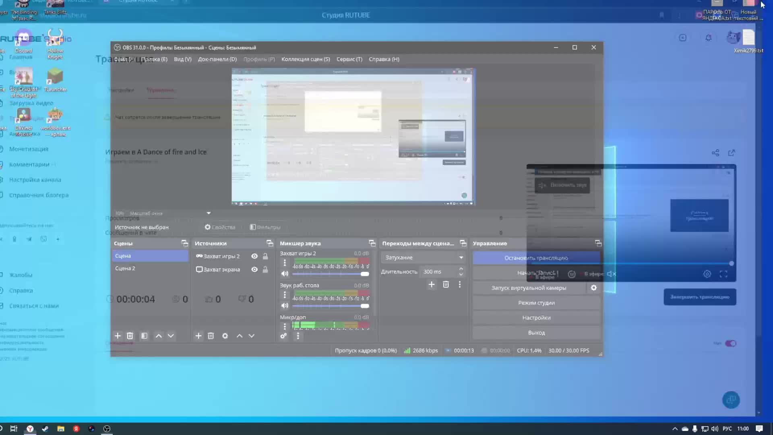Open the Вид (V) menu
This screenshot has width=773, height=435.
[183, 59]
